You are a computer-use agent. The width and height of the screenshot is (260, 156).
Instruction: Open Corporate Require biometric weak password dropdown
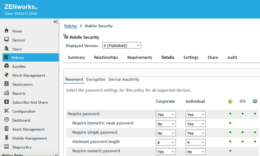tap(166, 124)
